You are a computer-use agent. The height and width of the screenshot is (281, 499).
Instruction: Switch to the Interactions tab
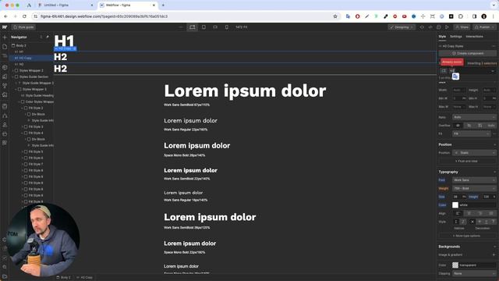click(474, 37)
